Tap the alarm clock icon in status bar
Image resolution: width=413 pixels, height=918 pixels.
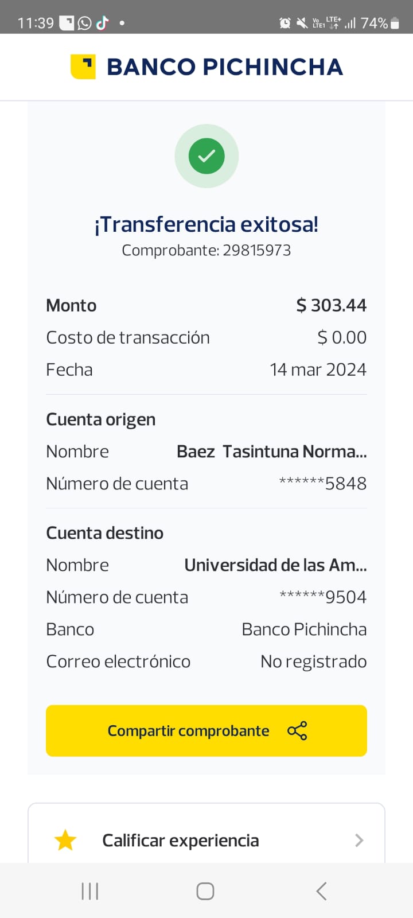(x=285, y=23)
